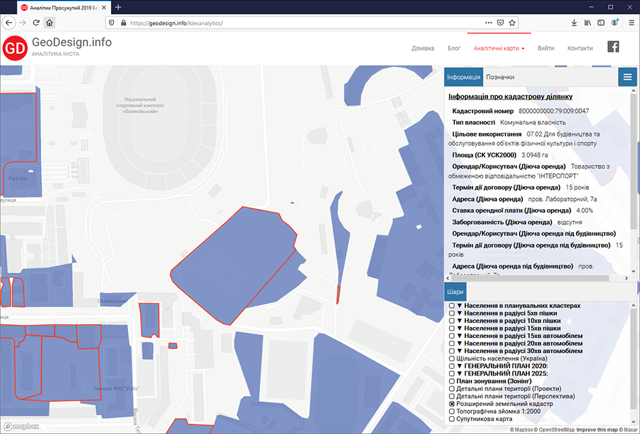Open Firefox downloads arrow icon

click(574, 22)
